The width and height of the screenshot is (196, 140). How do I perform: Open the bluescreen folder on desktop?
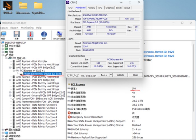tap(23, 7)
